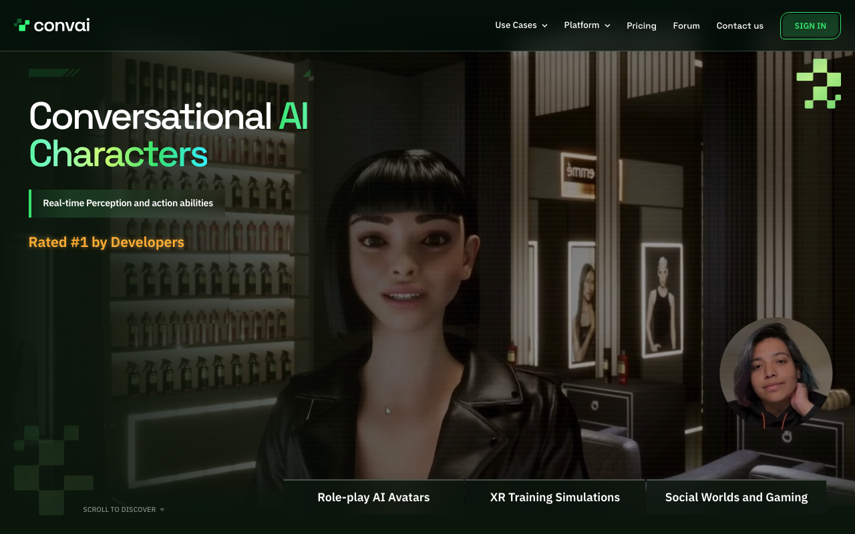855x534 pixels.
Task: Click SCROLL TO DISCOVER text
Action: (119, 509)
